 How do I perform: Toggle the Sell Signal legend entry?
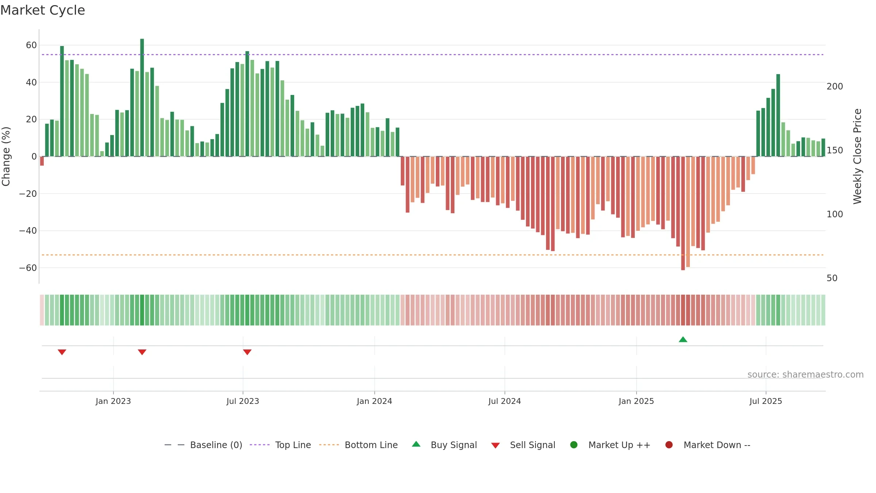point(523,445)
